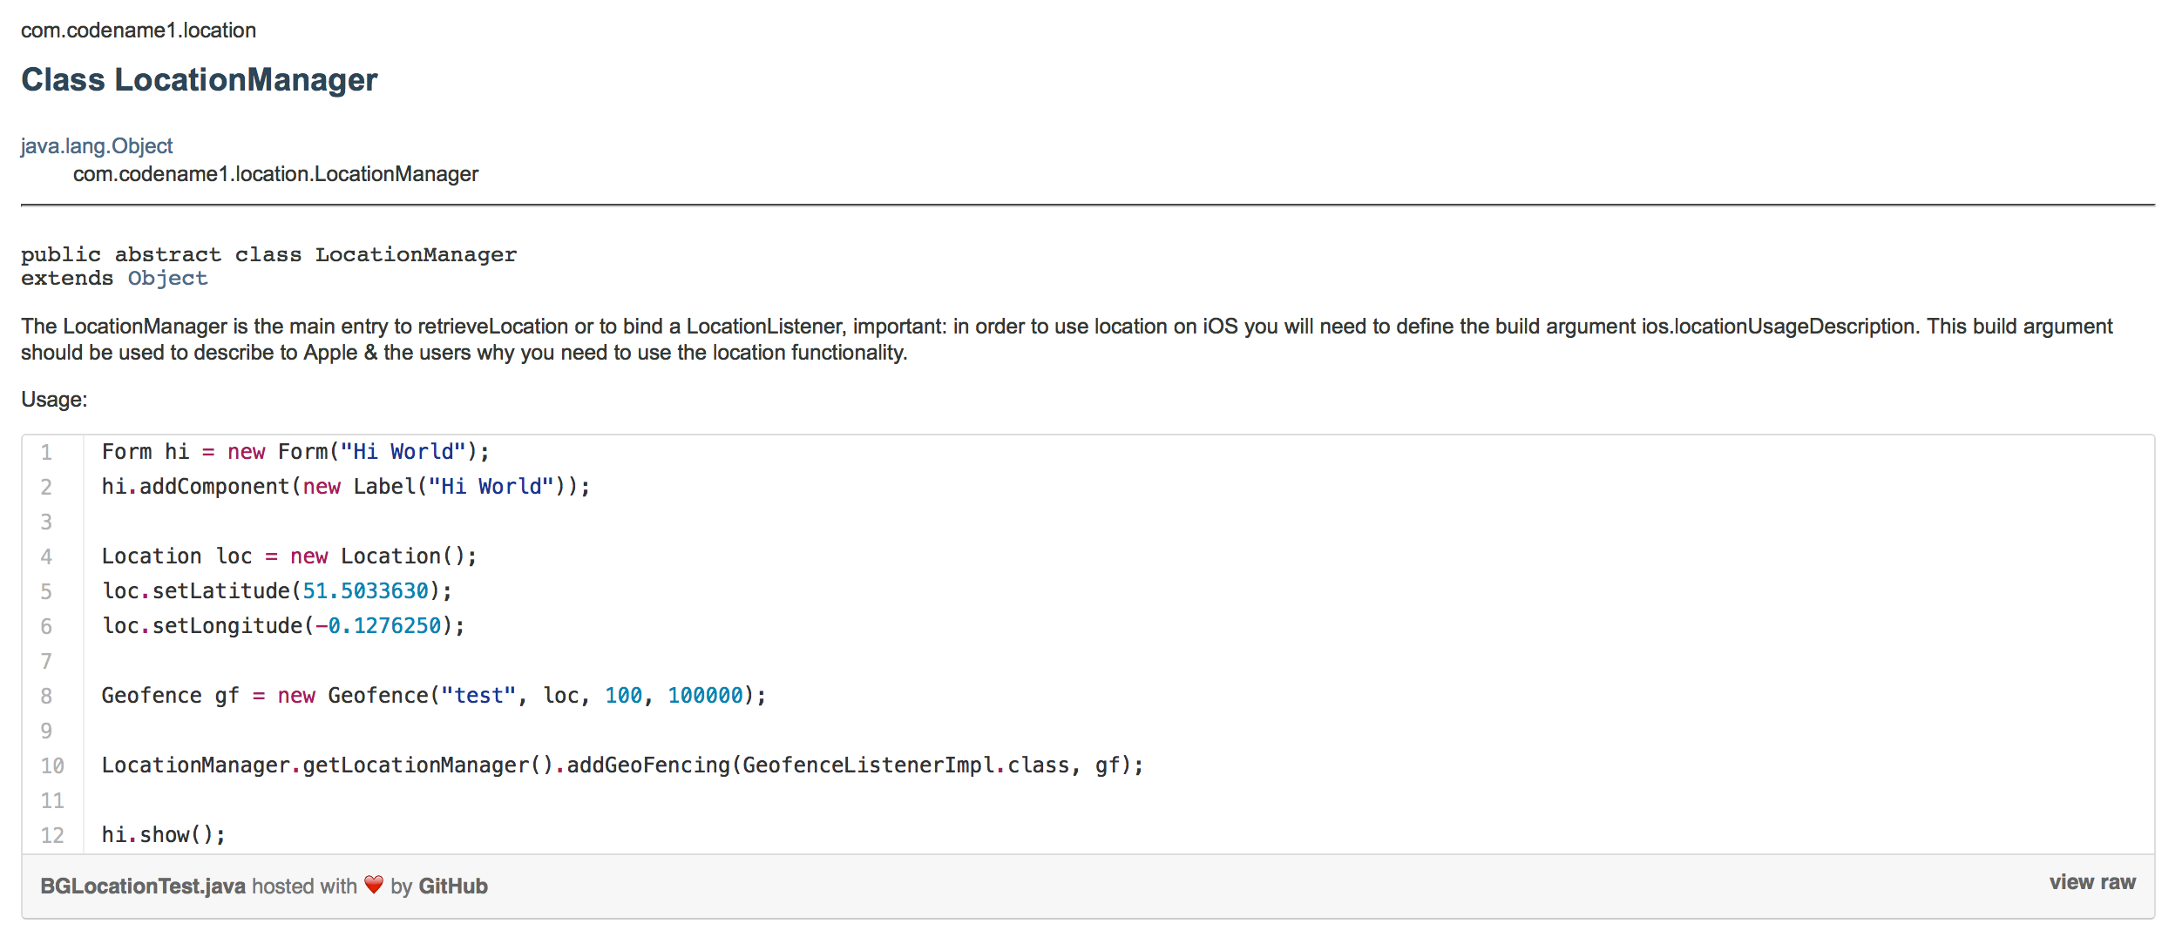Click the GitHub link in the footer
The image size is (2182, 937).
(453, 886)
